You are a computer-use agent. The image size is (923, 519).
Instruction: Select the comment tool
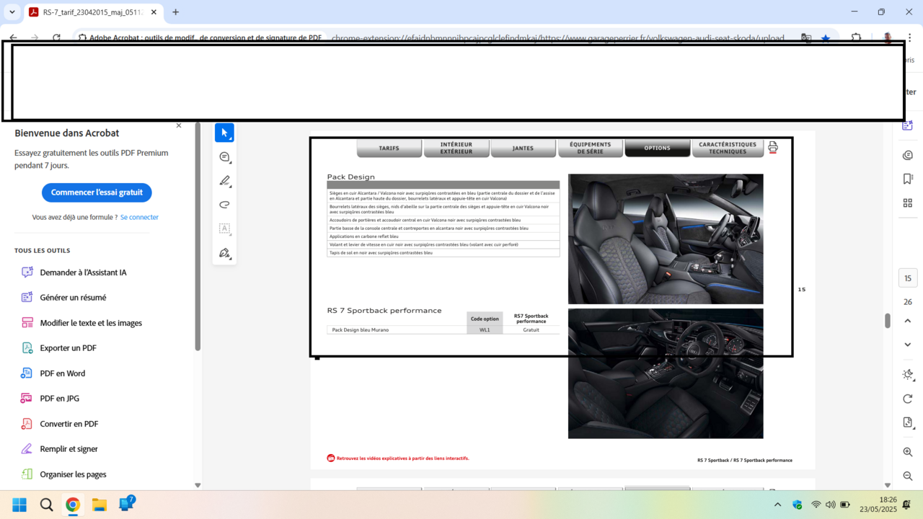coord(224,157)
